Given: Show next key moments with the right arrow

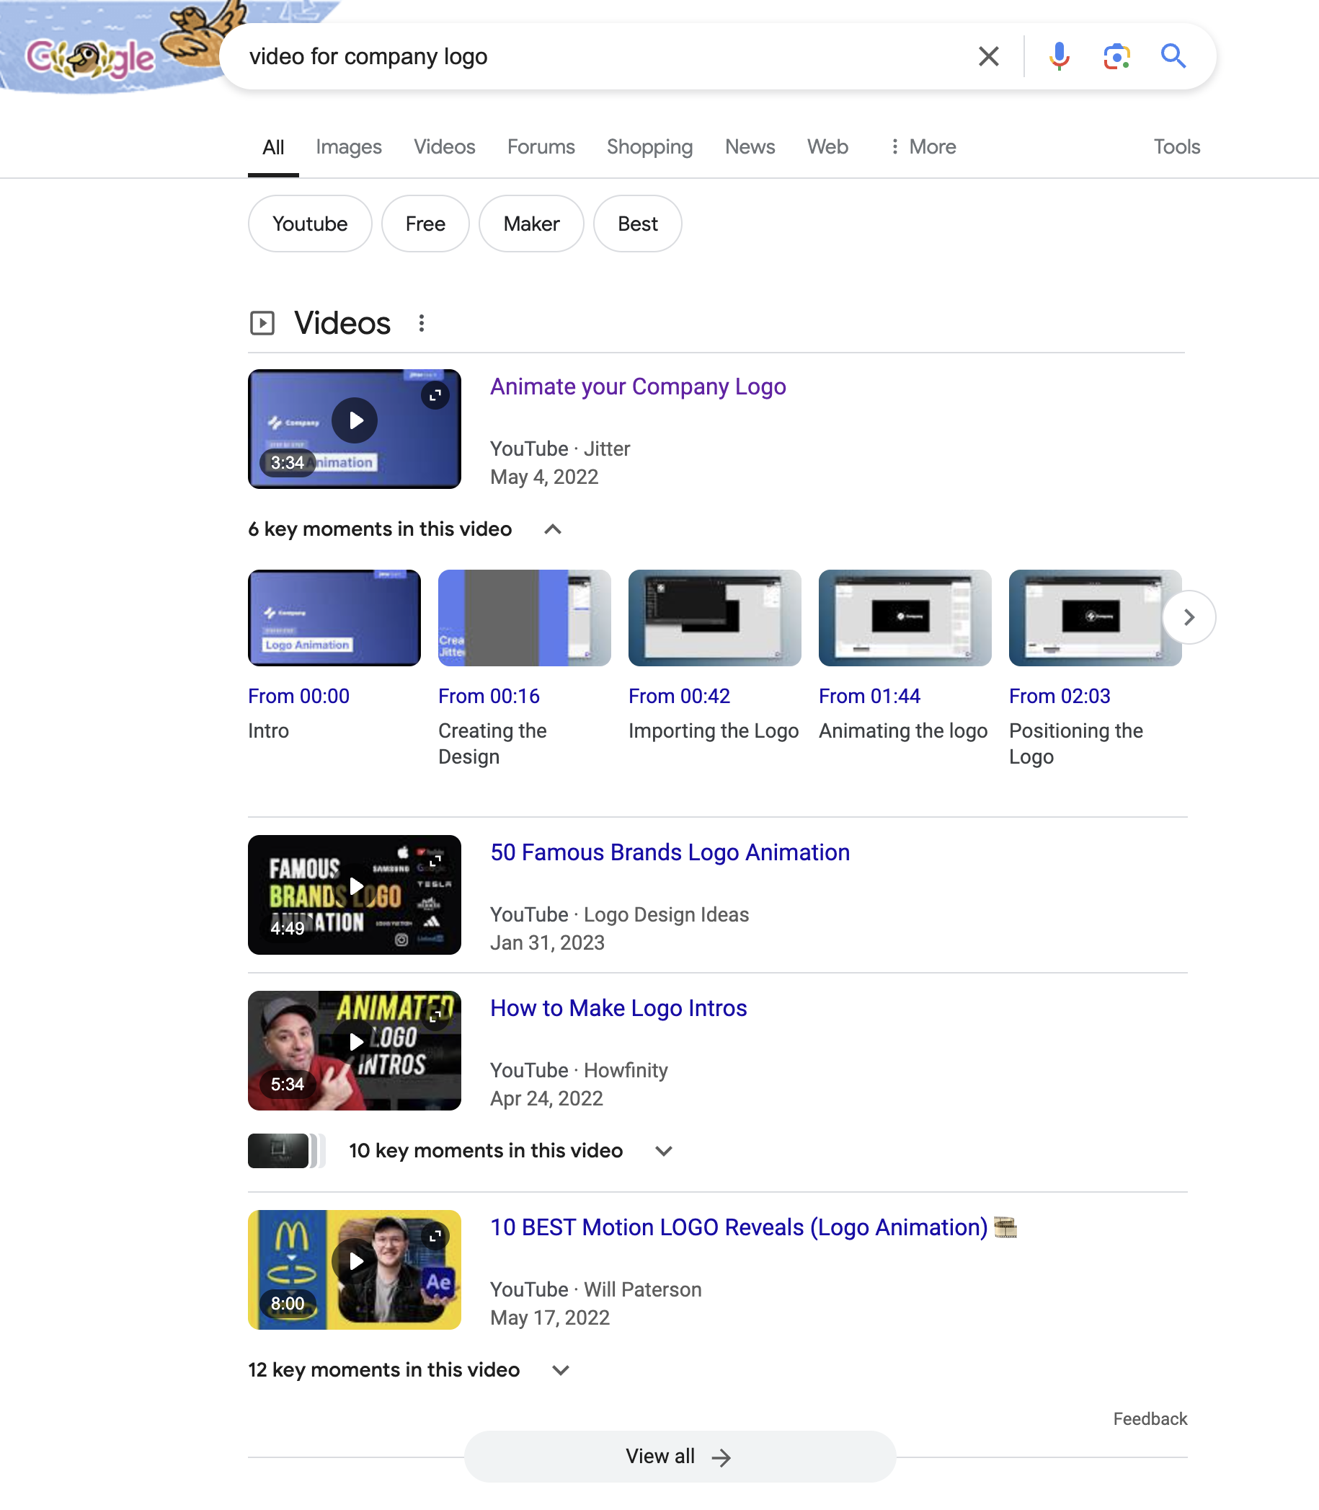Looking at the screenshot, I should click(1189, 618).
